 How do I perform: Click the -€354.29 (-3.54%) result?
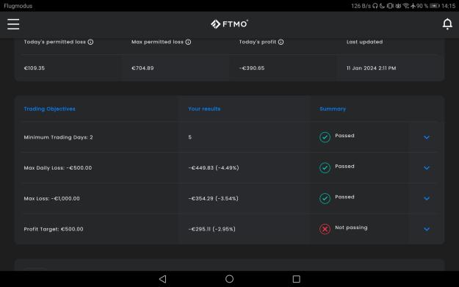click(x=214, y=198)
